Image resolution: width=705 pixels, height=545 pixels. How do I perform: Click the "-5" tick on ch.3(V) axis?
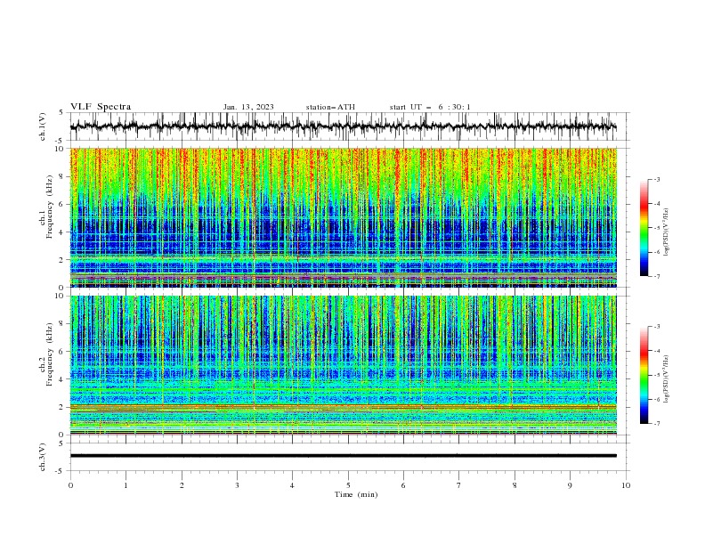[61, 471]
